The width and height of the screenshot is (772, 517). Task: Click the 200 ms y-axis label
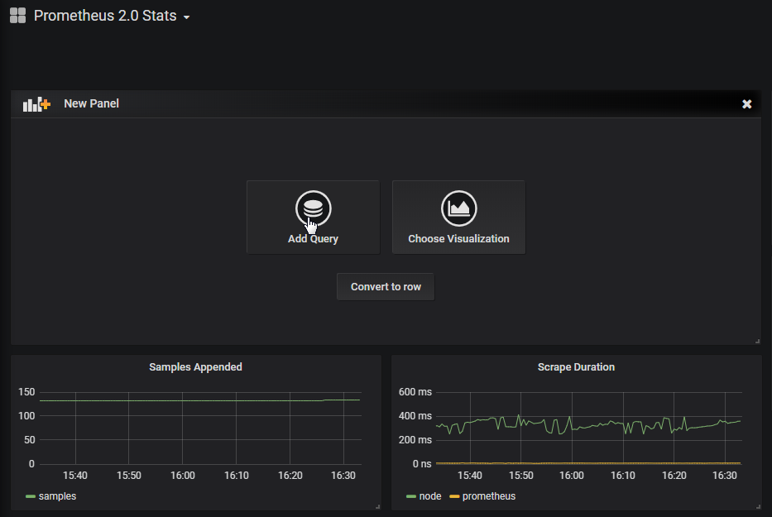[415, 440]
